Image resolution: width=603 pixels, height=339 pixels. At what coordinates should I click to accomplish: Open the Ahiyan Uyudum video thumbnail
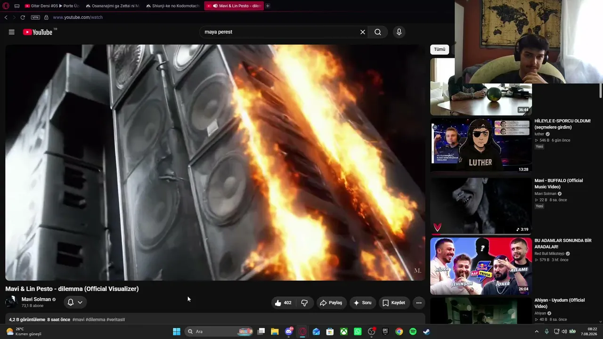[x=481, y=311]
